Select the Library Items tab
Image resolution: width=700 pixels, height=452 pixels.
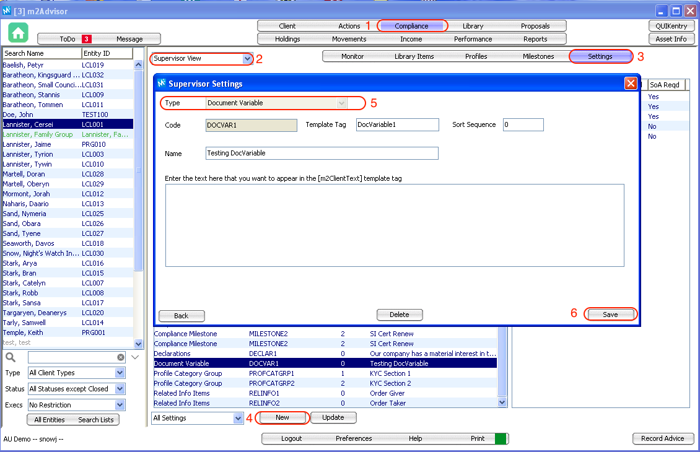point(414,56)
